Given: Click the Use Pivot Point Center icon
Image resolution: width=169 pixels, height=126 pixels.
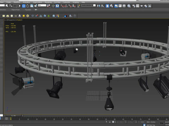Looking at the screenshot, I should point(49,6).
